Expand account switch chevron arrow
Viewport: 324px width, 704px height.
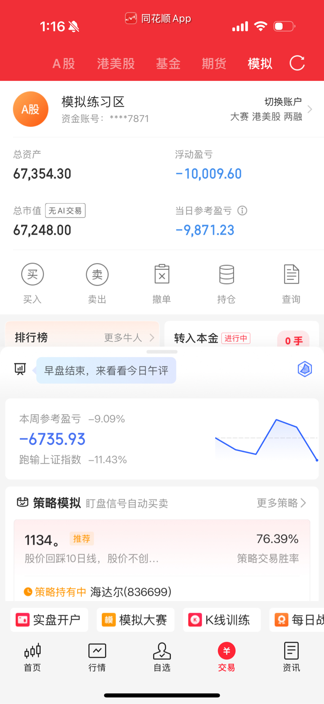(x=310, y=109)
